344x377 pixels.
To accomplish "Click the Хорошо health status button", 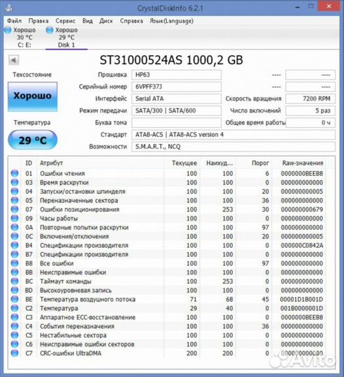I will point(32,96).
